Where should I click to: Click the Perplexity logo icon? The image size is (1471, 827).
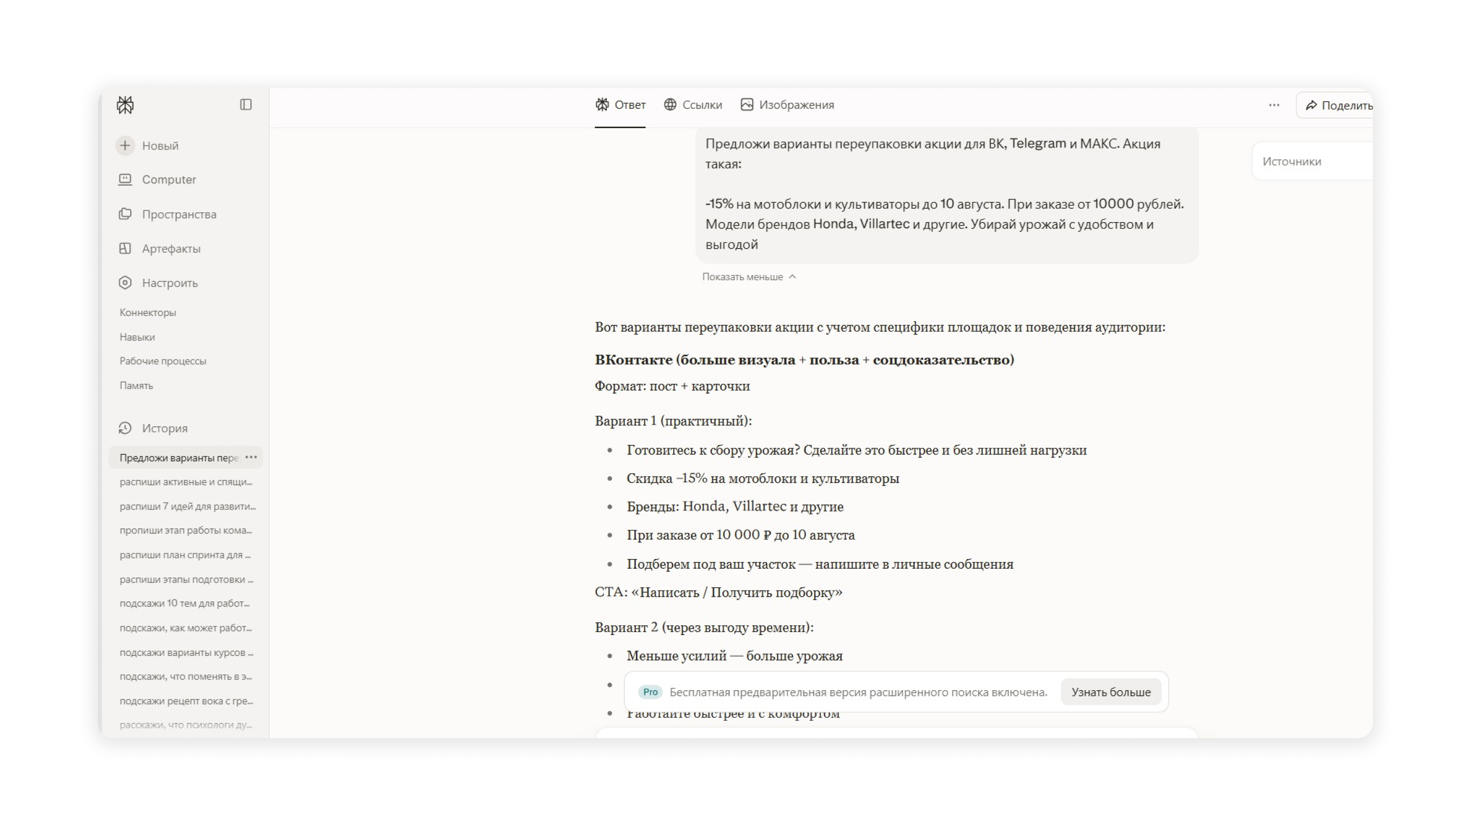(125, 105)
